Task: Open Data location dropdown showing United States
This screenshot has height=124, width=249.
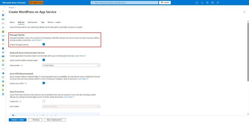Action: point(71,65)
